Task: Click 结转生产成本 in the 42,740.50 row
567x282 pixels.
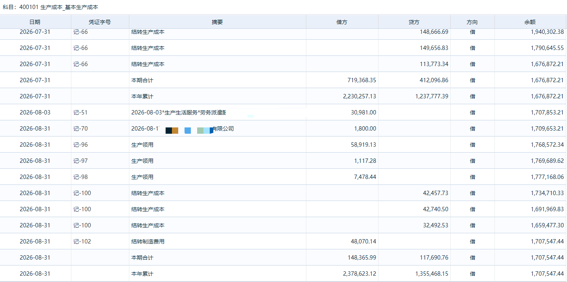Action: [x=148, y=209]
